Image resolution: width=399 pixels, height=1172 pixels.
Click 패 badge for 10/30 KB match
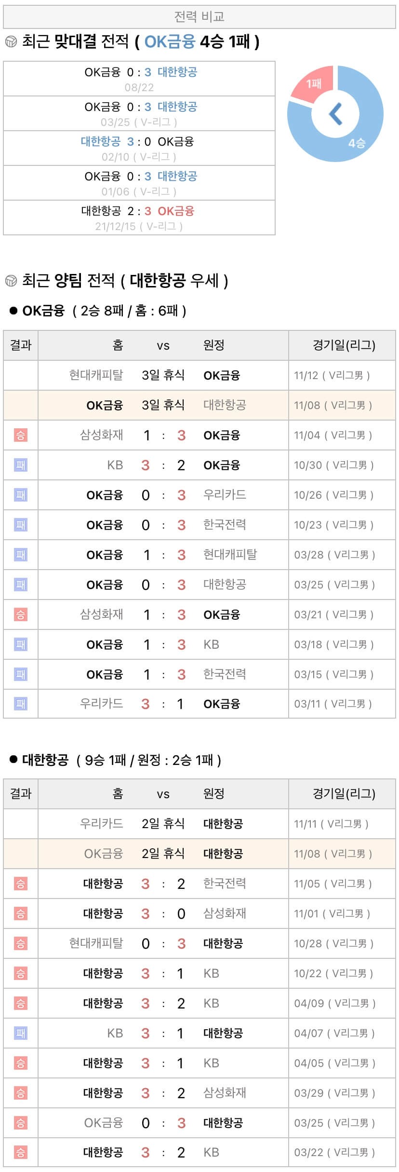(20, 465)
